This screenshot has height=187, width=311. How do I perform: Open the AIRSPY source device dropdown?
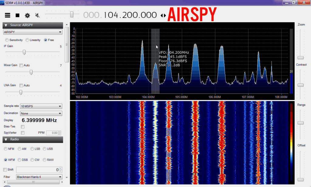32,32
